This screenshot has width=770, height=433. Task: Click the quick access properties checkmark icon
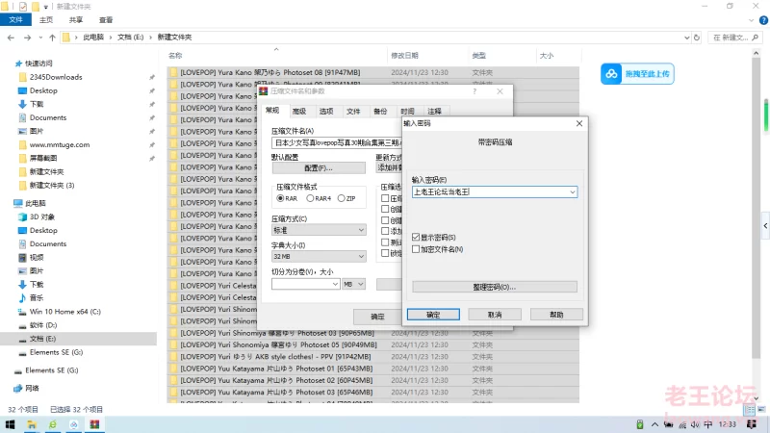point(22,7)
